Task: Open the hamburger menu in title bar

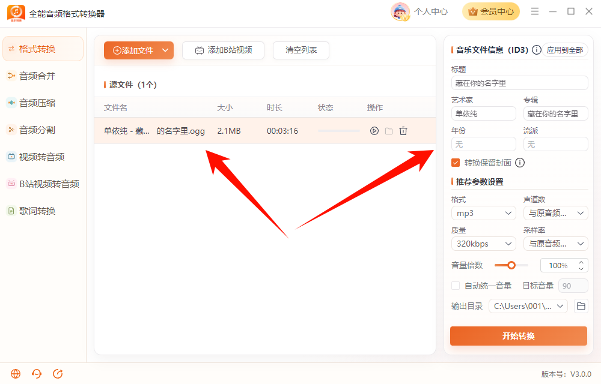Action: 535,11
